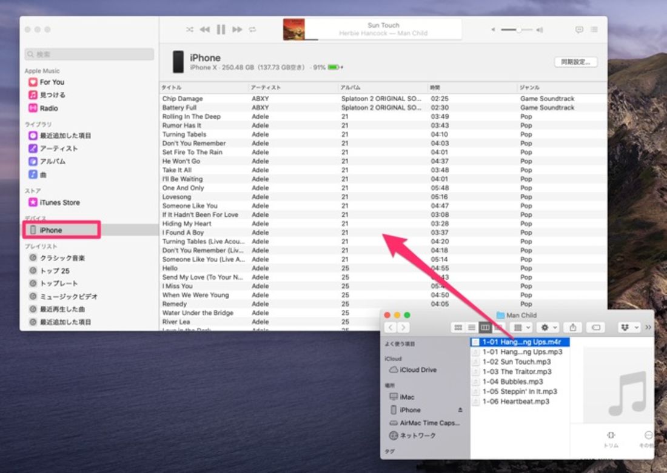
Task: Open アルバム in the library sidebar
Action: tap(47, 162)
